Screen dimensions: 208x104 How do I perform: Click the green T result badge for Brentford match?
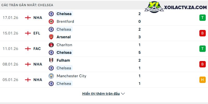(202, 18)
